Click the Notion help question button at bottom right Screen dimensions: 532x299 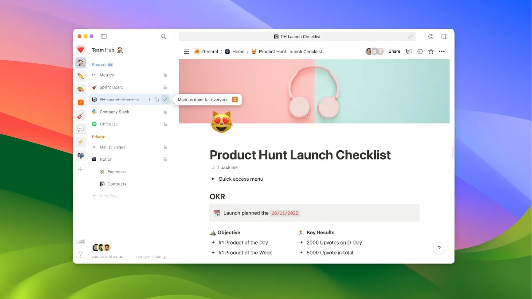(439, 248)
